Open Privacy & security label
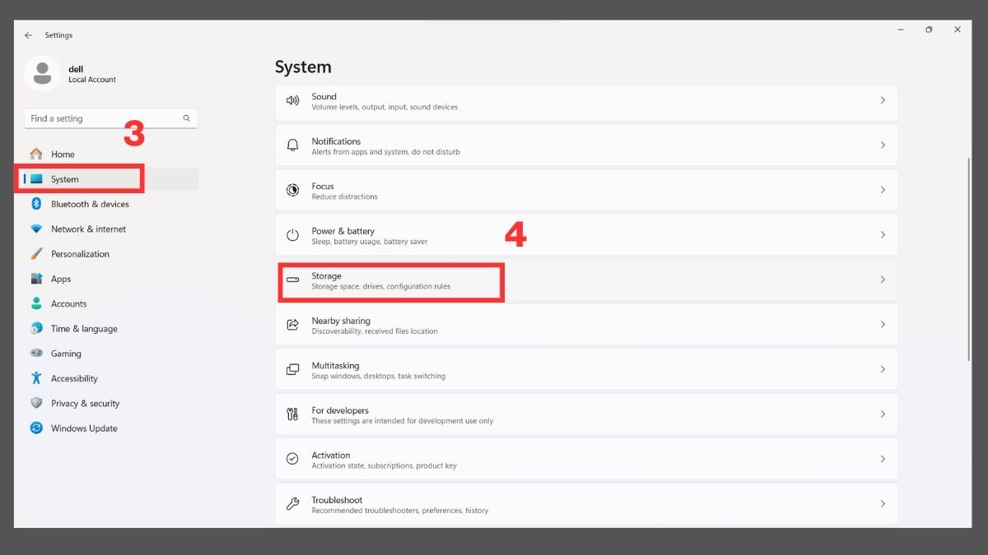This screenshot has width=988, height=555. [x=85, y=404]
